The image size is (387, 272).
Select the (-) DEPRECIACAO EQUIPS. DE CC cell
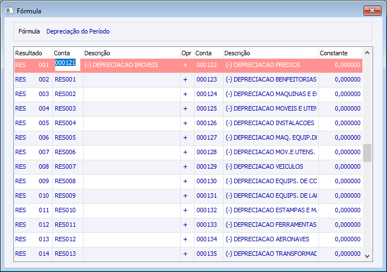271,182
